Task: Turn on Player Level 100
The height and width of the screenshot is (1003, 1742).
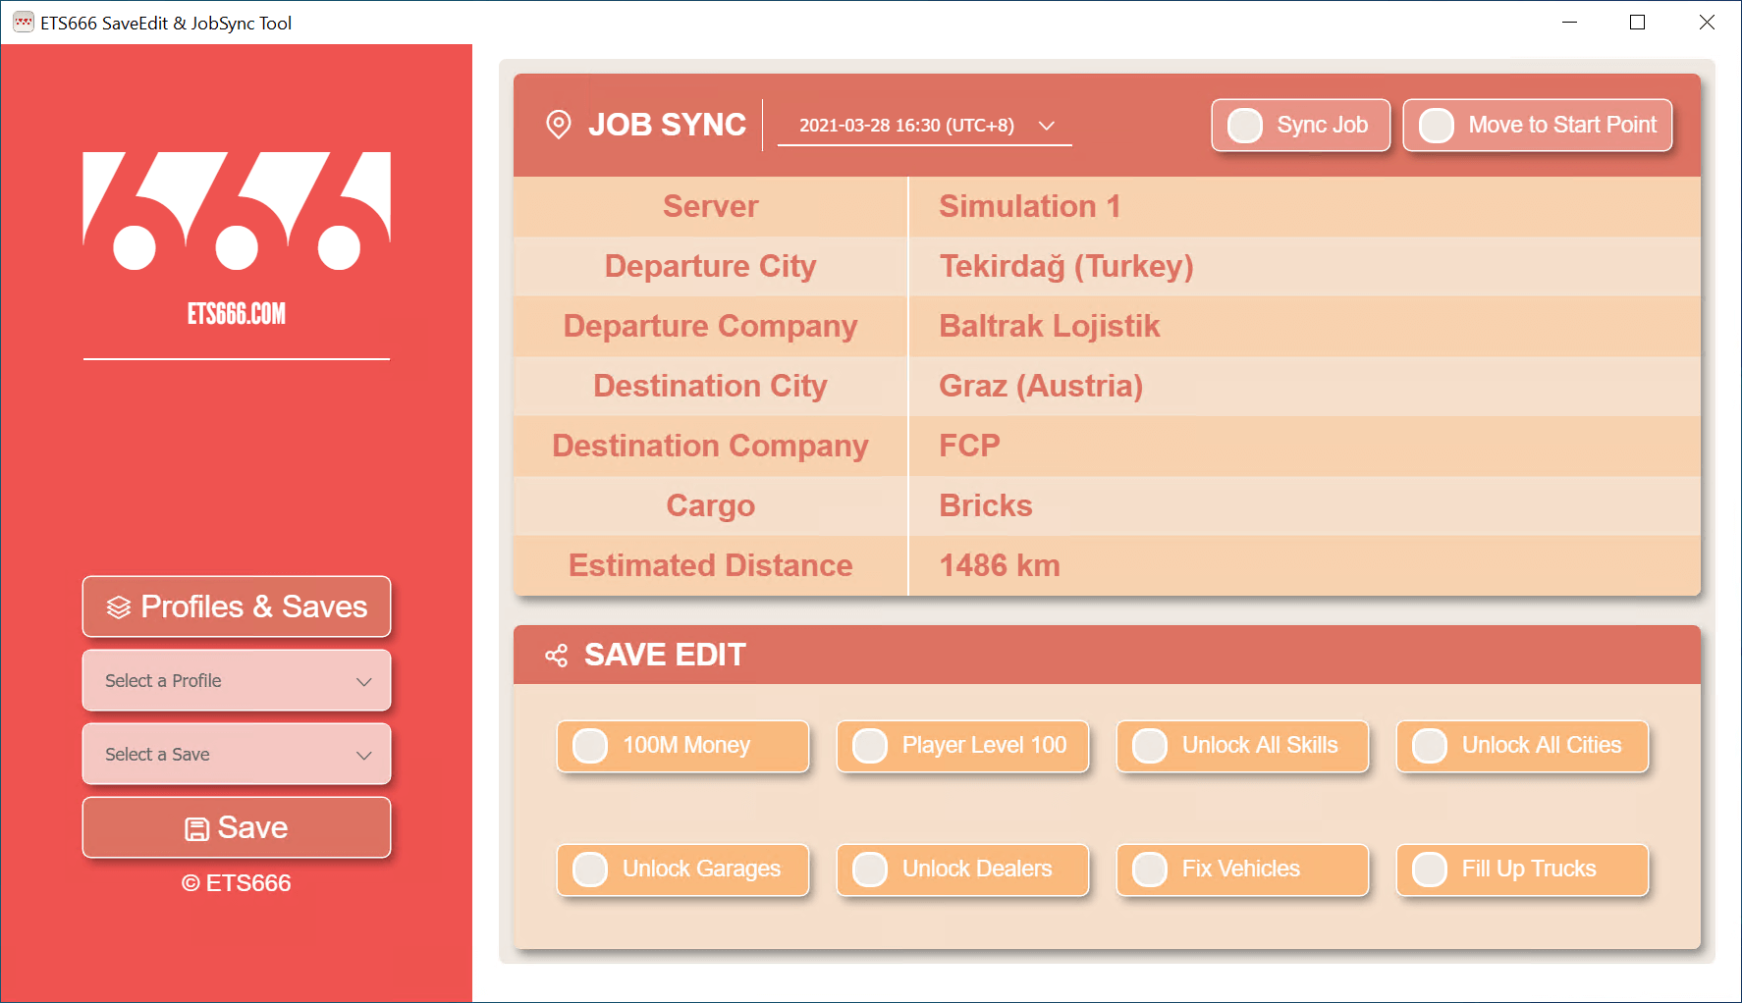Action: pyautogui.click(x=870, y=746)
